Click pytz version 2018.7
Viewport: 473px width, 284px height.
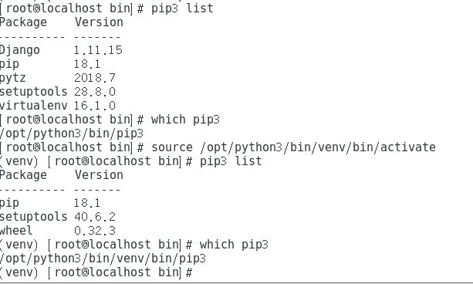pyautogui.click(x=95, y=78)
